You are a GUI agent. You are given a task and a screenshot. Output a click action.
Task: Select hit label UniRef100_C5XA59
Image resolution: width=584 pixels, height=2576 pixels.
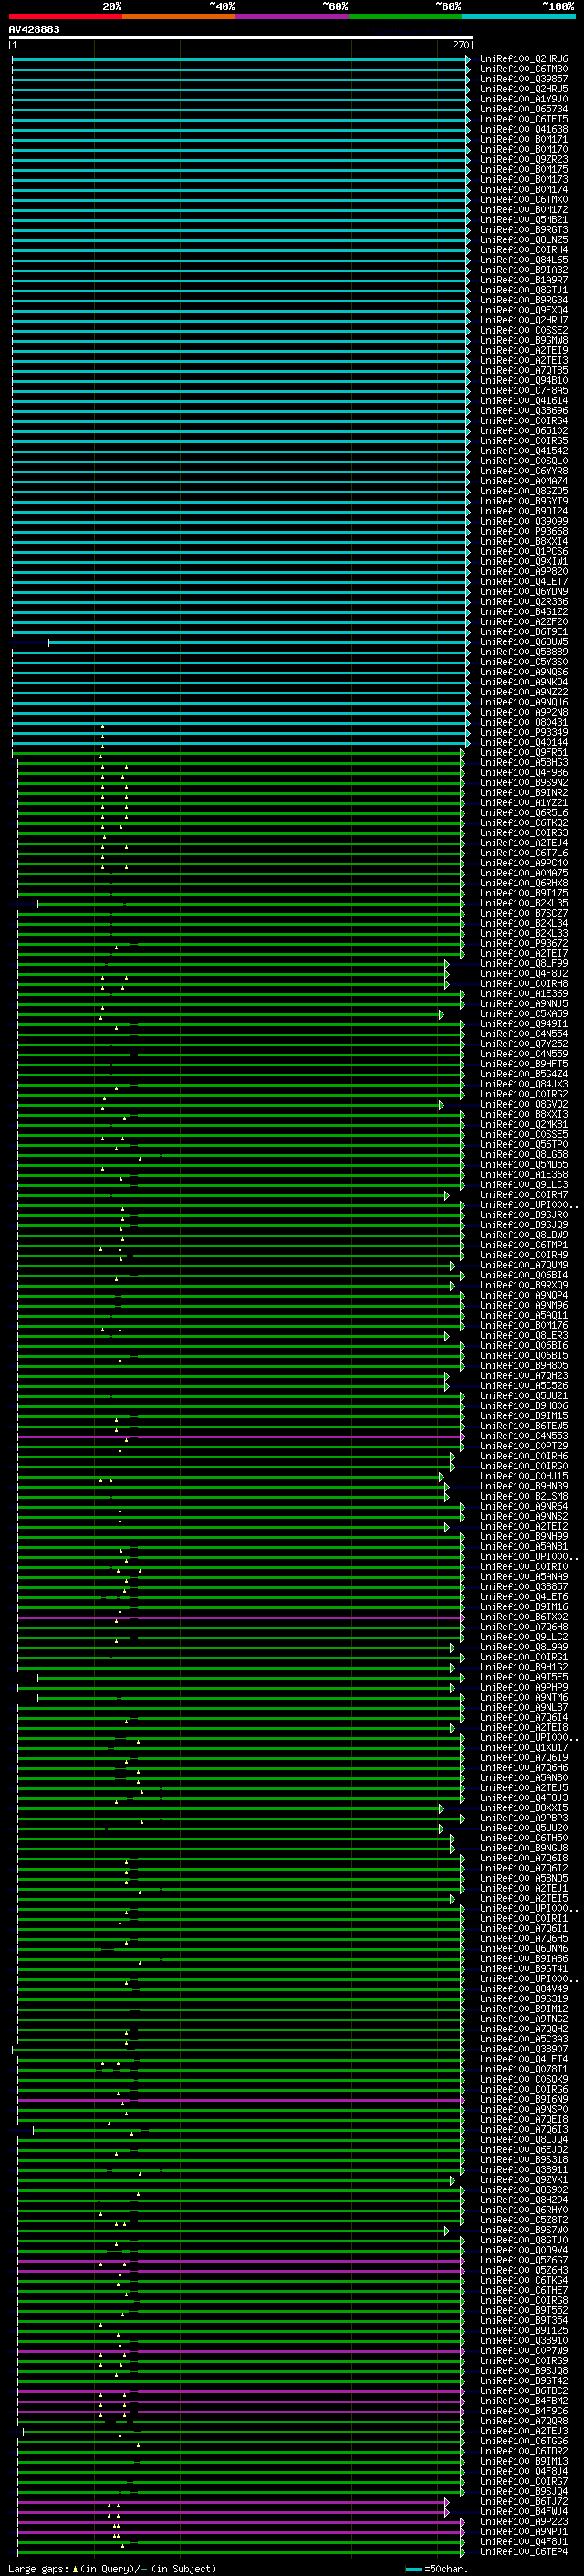coord(524,1014)
